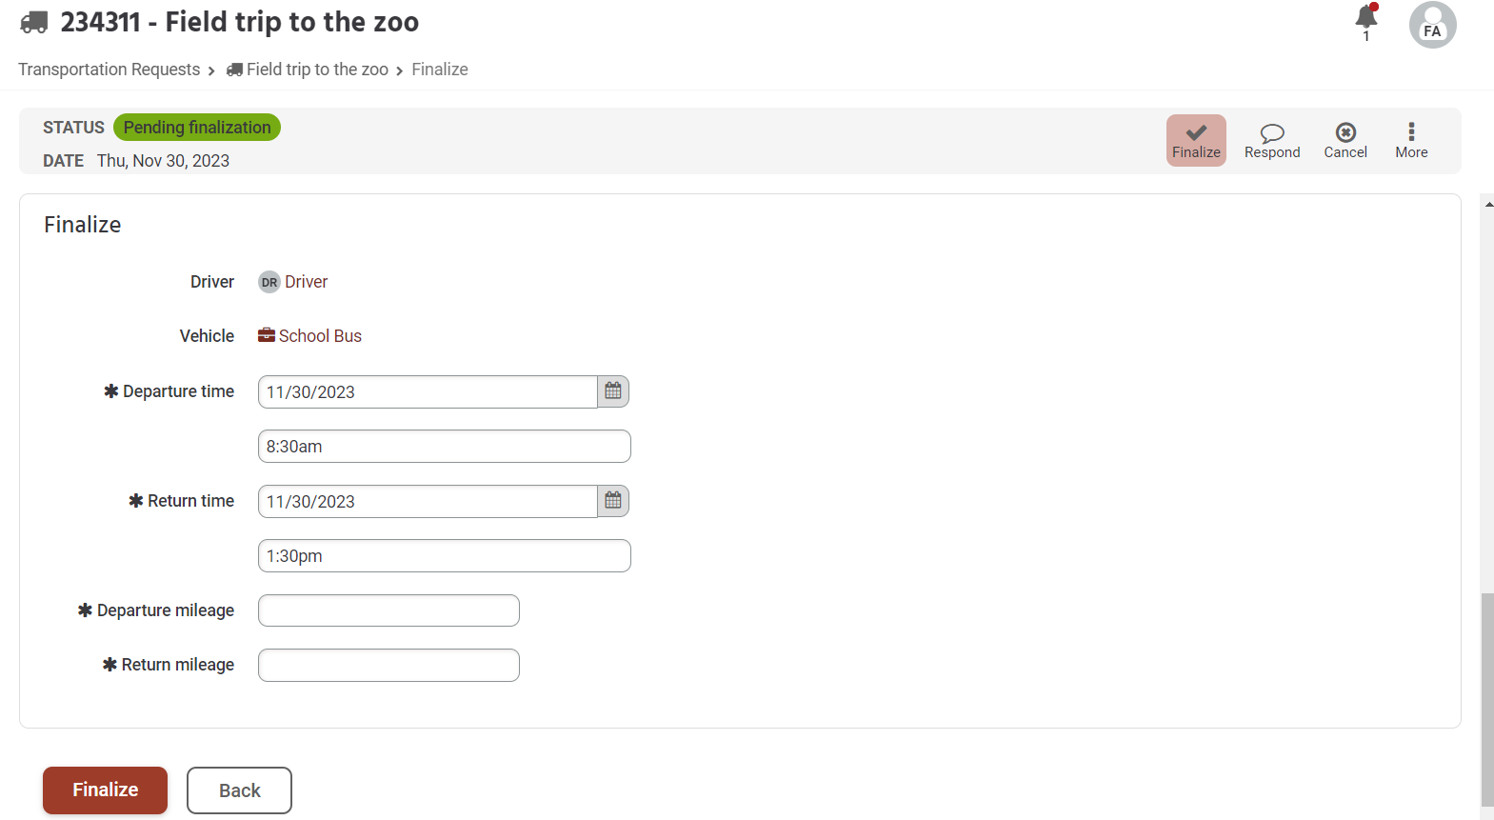This screenshot has height=820, width=1494.
Task: Open return date calendar picker
Action: 613,501
